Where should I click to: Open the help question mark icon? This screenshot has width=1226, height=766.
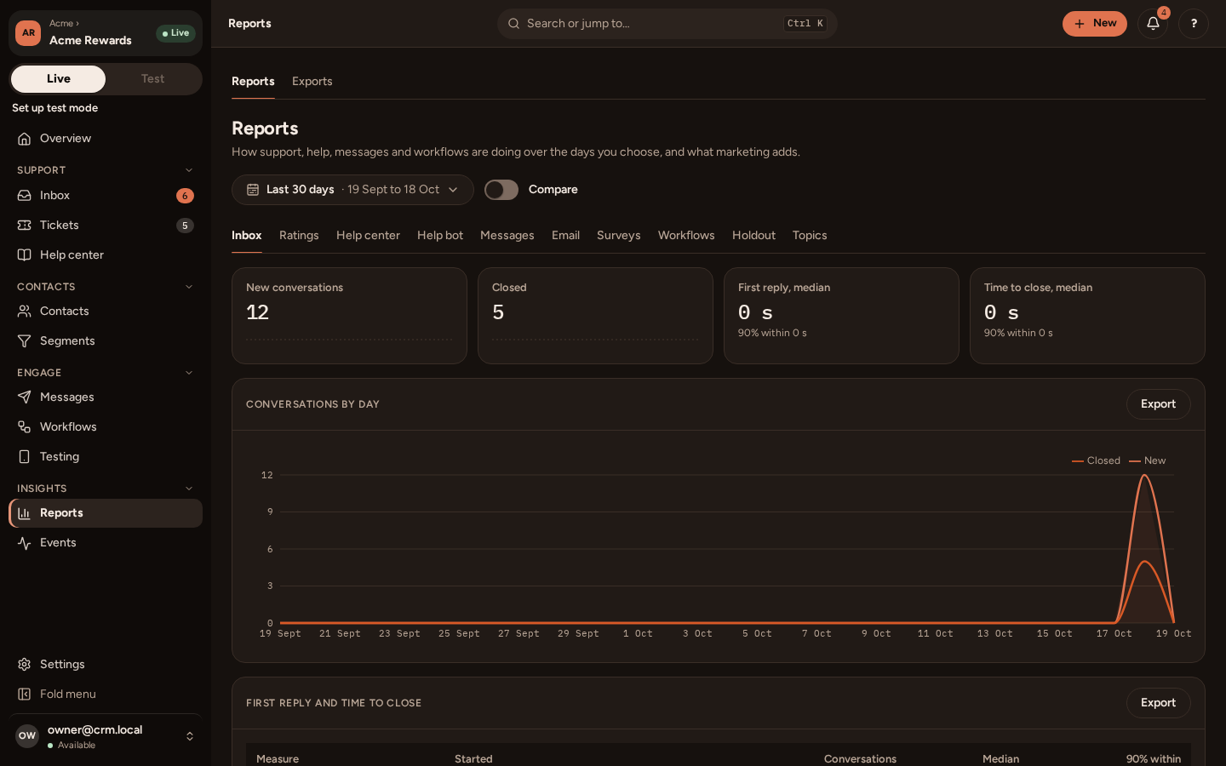coord(1194,24)
